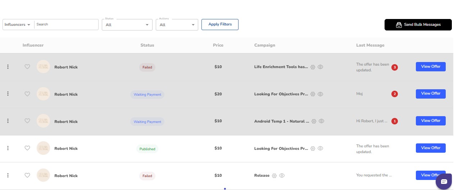The height and width of the screenshot is (190, 454).
Task: View the Life Enrichment Tools campaign via eye icon
Action: click(x=321, y=67)
